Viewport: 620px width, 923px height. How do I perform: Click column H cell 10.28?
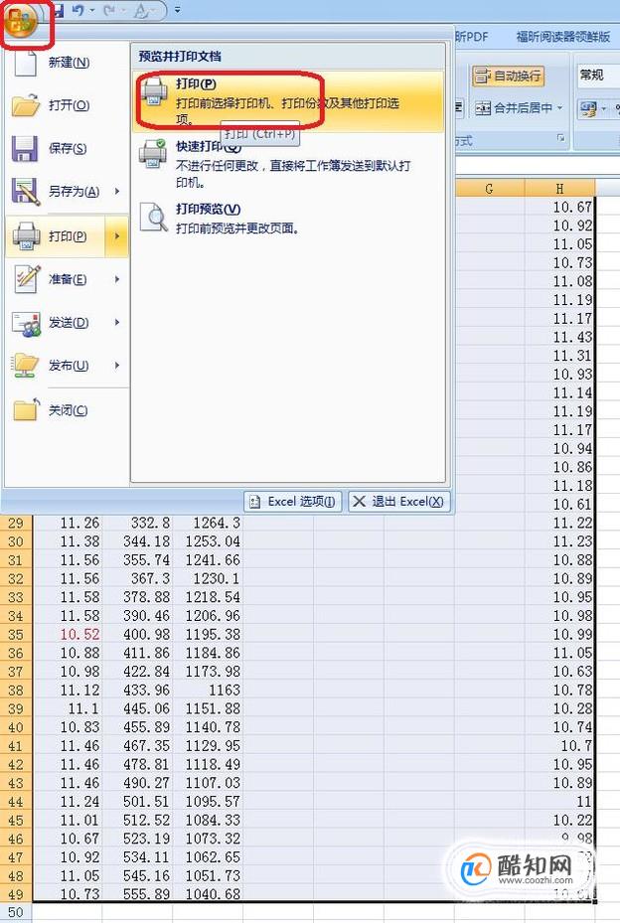(x=558, y=708)
